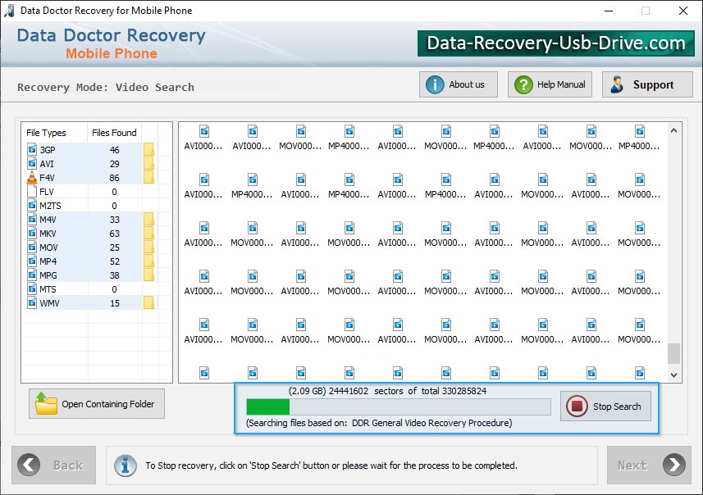Click the Data Doctor icon in the title bar
The width and height of the screenshot is (703, 495).
click(x=9, y=11)
